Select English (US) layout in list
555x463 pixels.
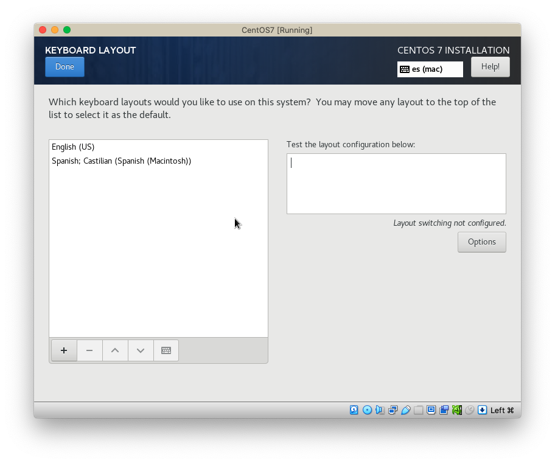tap(73, 147)
